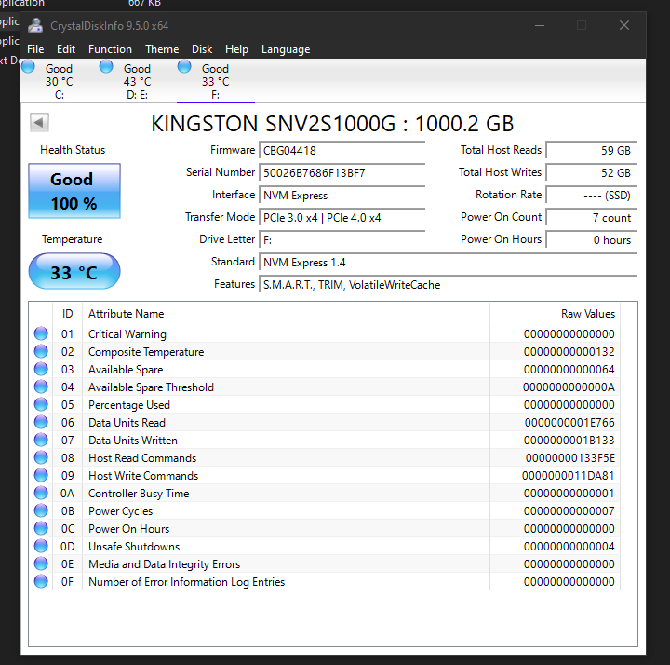670x665 pixels.
Task: Click the 'Unsafe Shutdowns' attribute name
Action: click(134, 547)
